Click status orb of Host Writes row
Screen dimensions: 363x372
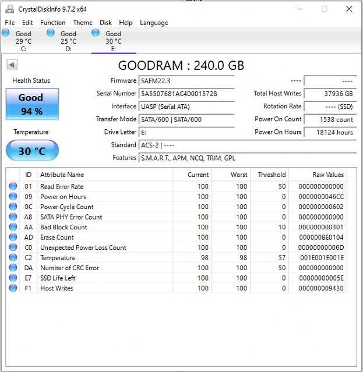click(13, 288)
